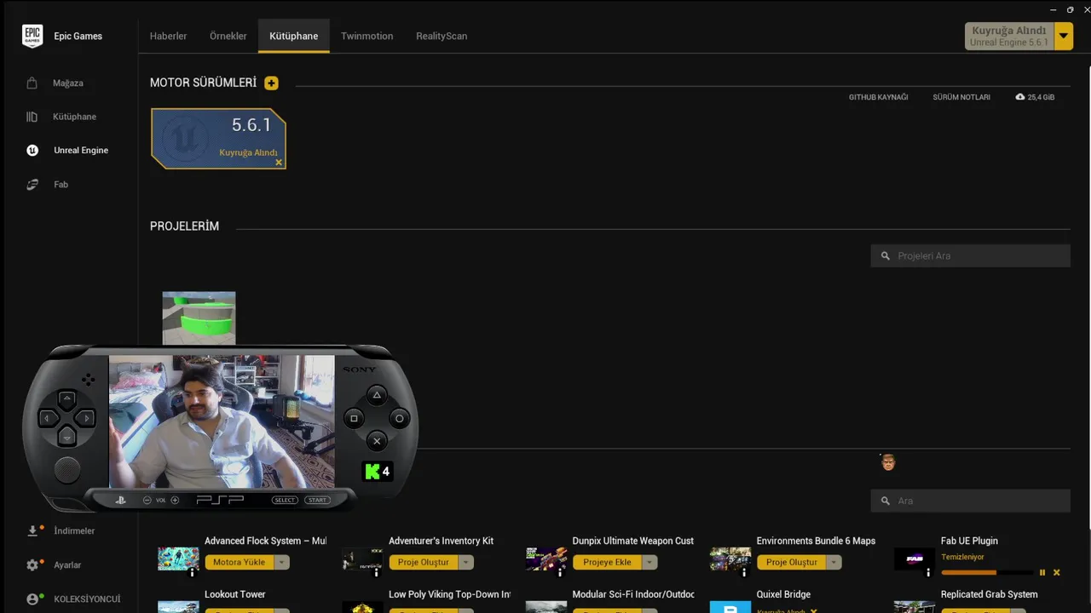Click the Epic Games logo

coord(32,36)
